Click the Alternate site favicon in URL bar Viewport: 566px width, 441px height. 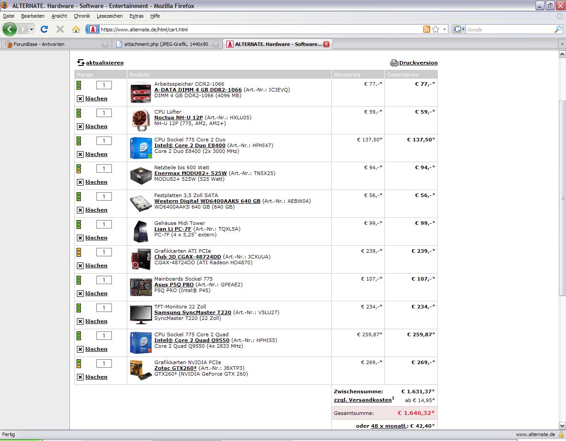93,29
